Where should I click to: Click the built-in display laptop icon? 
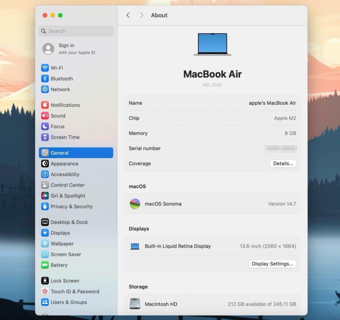(135, 246)
